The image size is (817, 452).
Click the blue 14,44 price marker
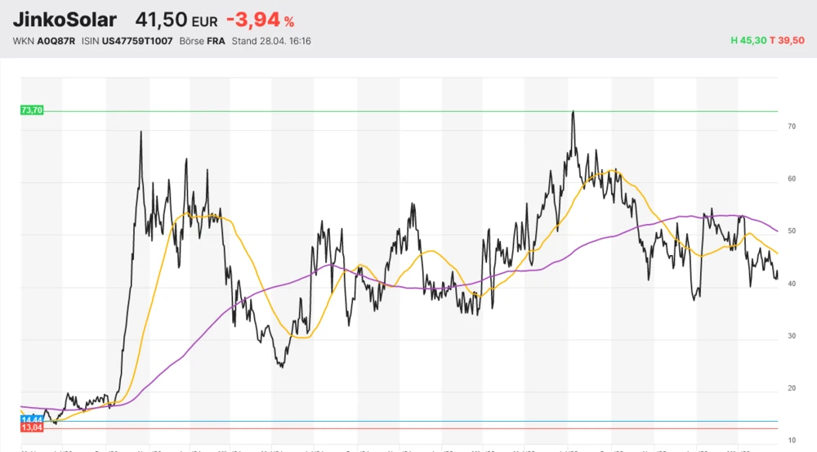tap(31, 419)
